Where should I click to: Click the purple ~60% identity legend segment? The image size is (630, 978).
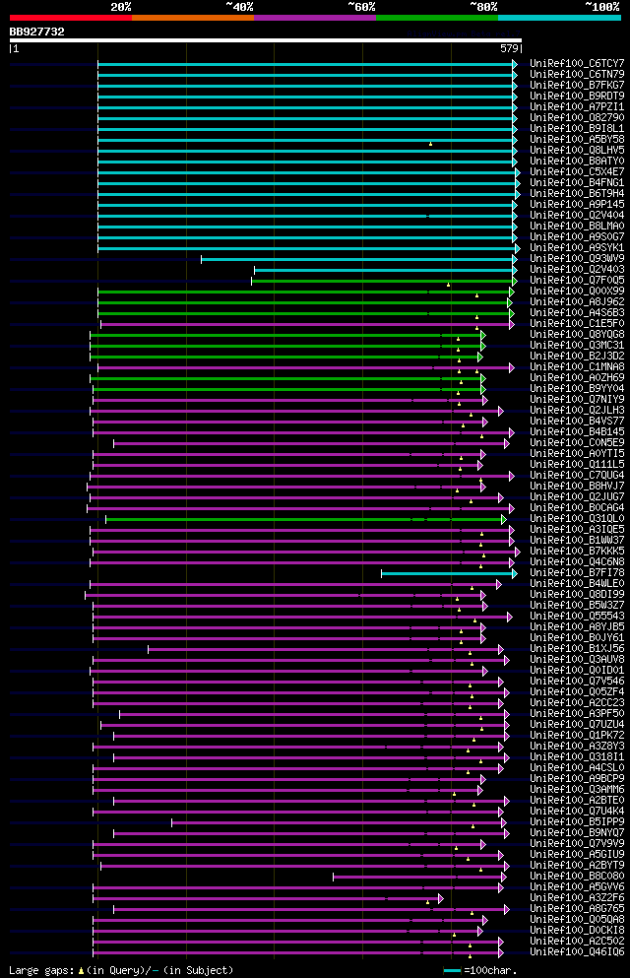(315, 18)
